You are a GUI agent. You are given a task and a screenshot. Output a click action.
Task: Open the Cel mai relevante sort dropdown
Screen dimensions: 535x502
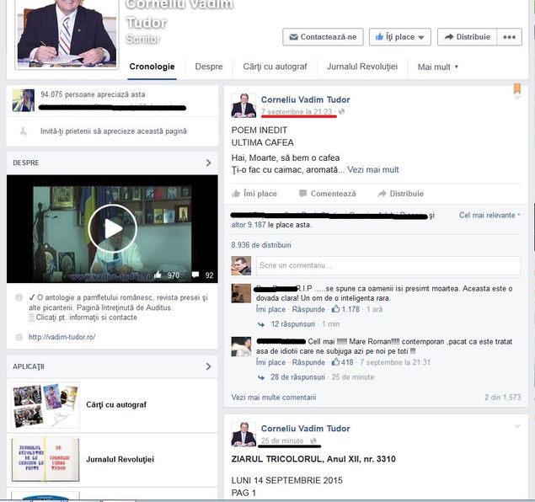click(x=490, y=215)
